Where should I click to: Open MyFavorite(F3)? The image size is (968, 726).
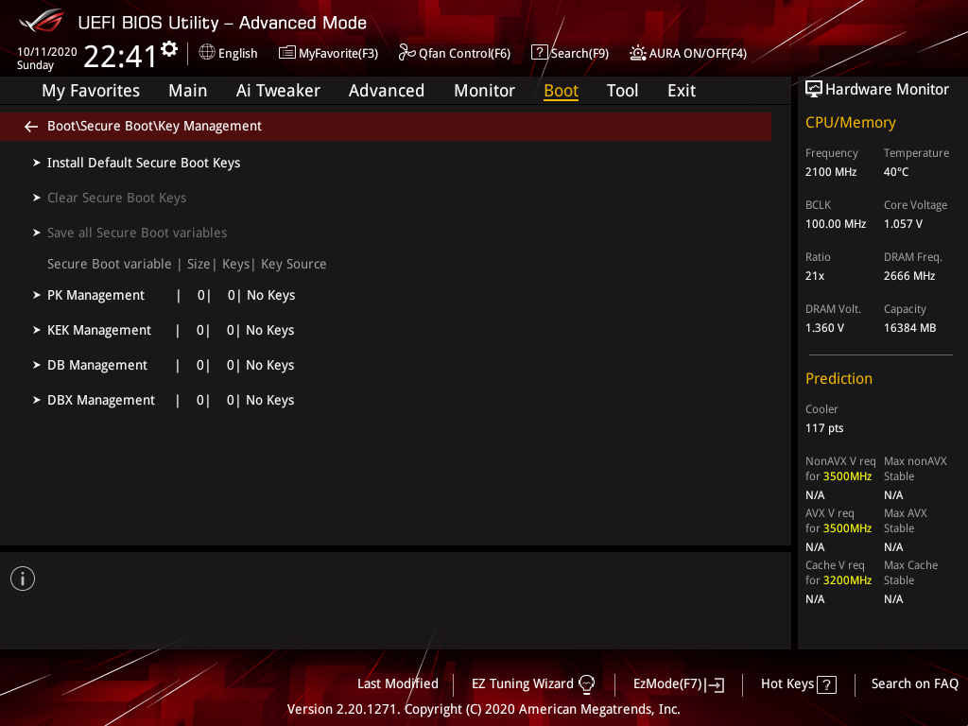[x=338, y=53]
